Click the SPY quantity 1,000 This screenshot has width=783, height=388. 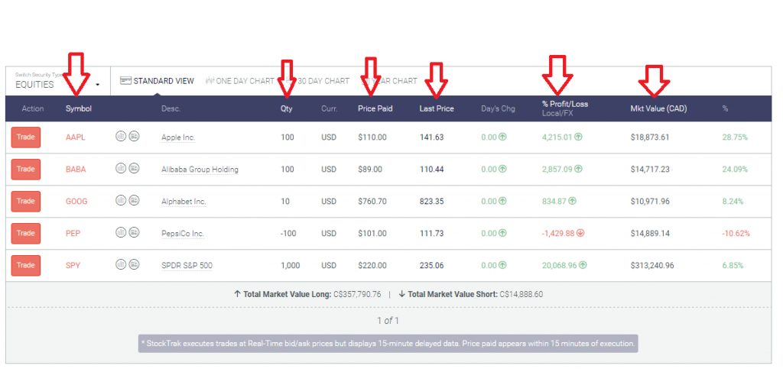pyautogui.click(x=290, y=265)
